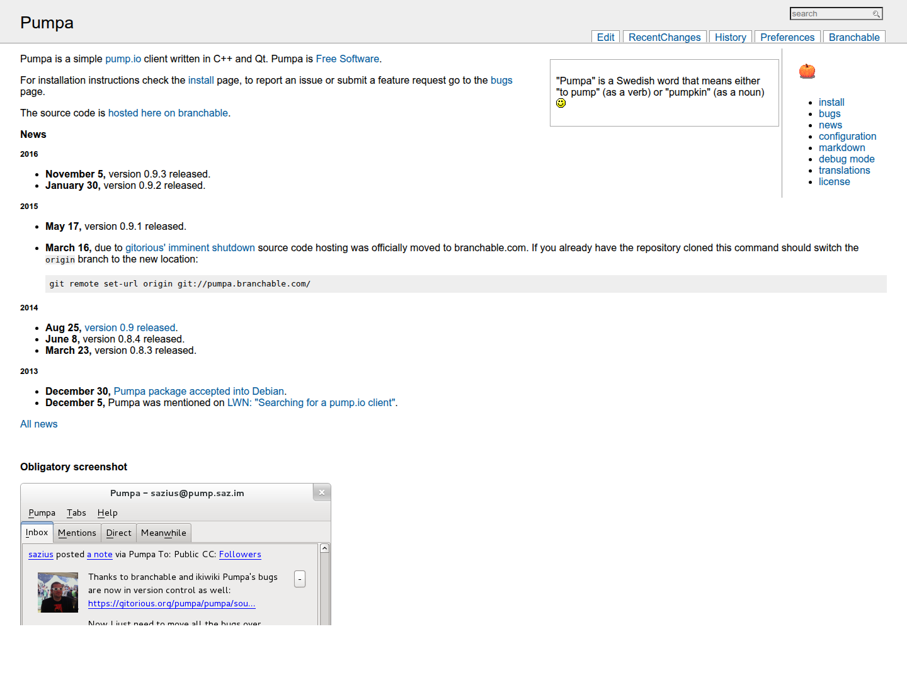Open the license sidebar link
This screenshot has height=680, width=907.
834,181
